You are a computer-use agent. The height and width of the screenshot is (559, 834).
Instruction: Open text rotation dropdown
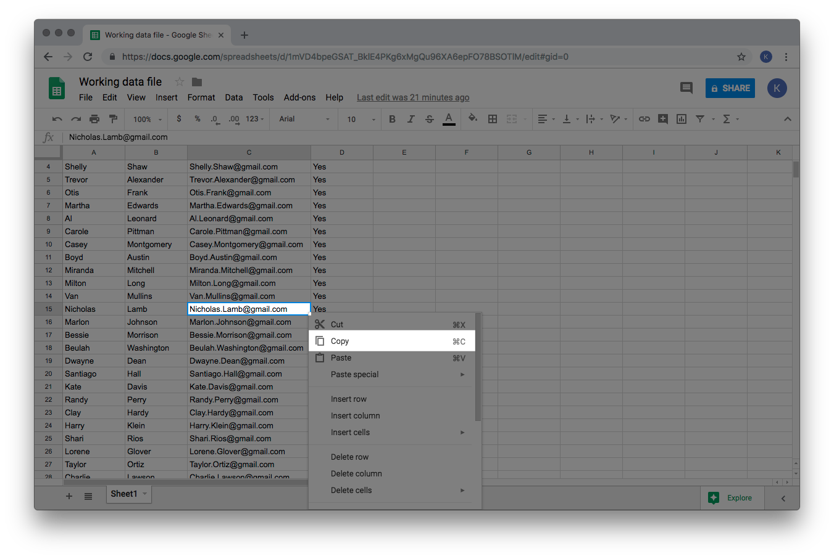[619, 119]
